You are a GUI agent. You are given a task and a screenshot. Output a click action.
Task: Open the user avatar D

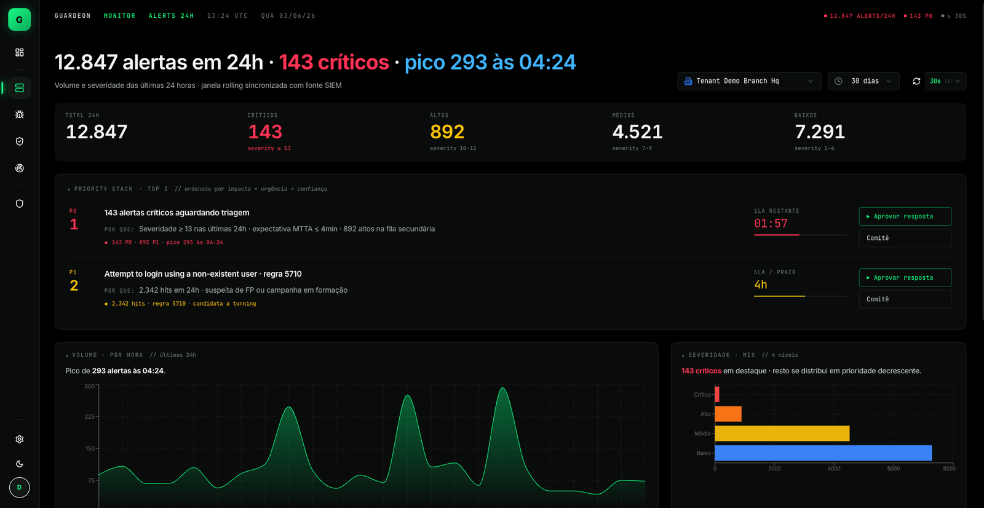[x=20, y=488]
